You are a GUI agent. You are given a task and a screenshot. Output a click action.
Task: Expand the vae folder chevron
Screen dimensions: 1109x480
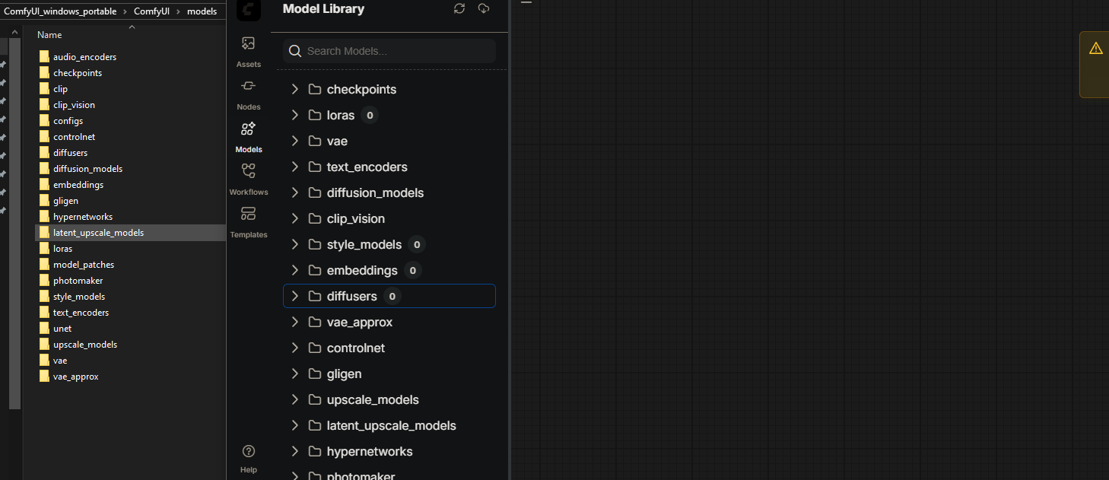point(295,141)
